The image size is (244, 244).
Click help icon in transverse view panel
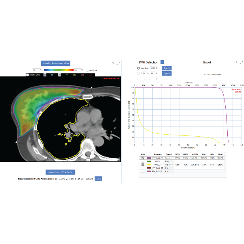click(113, 63)
